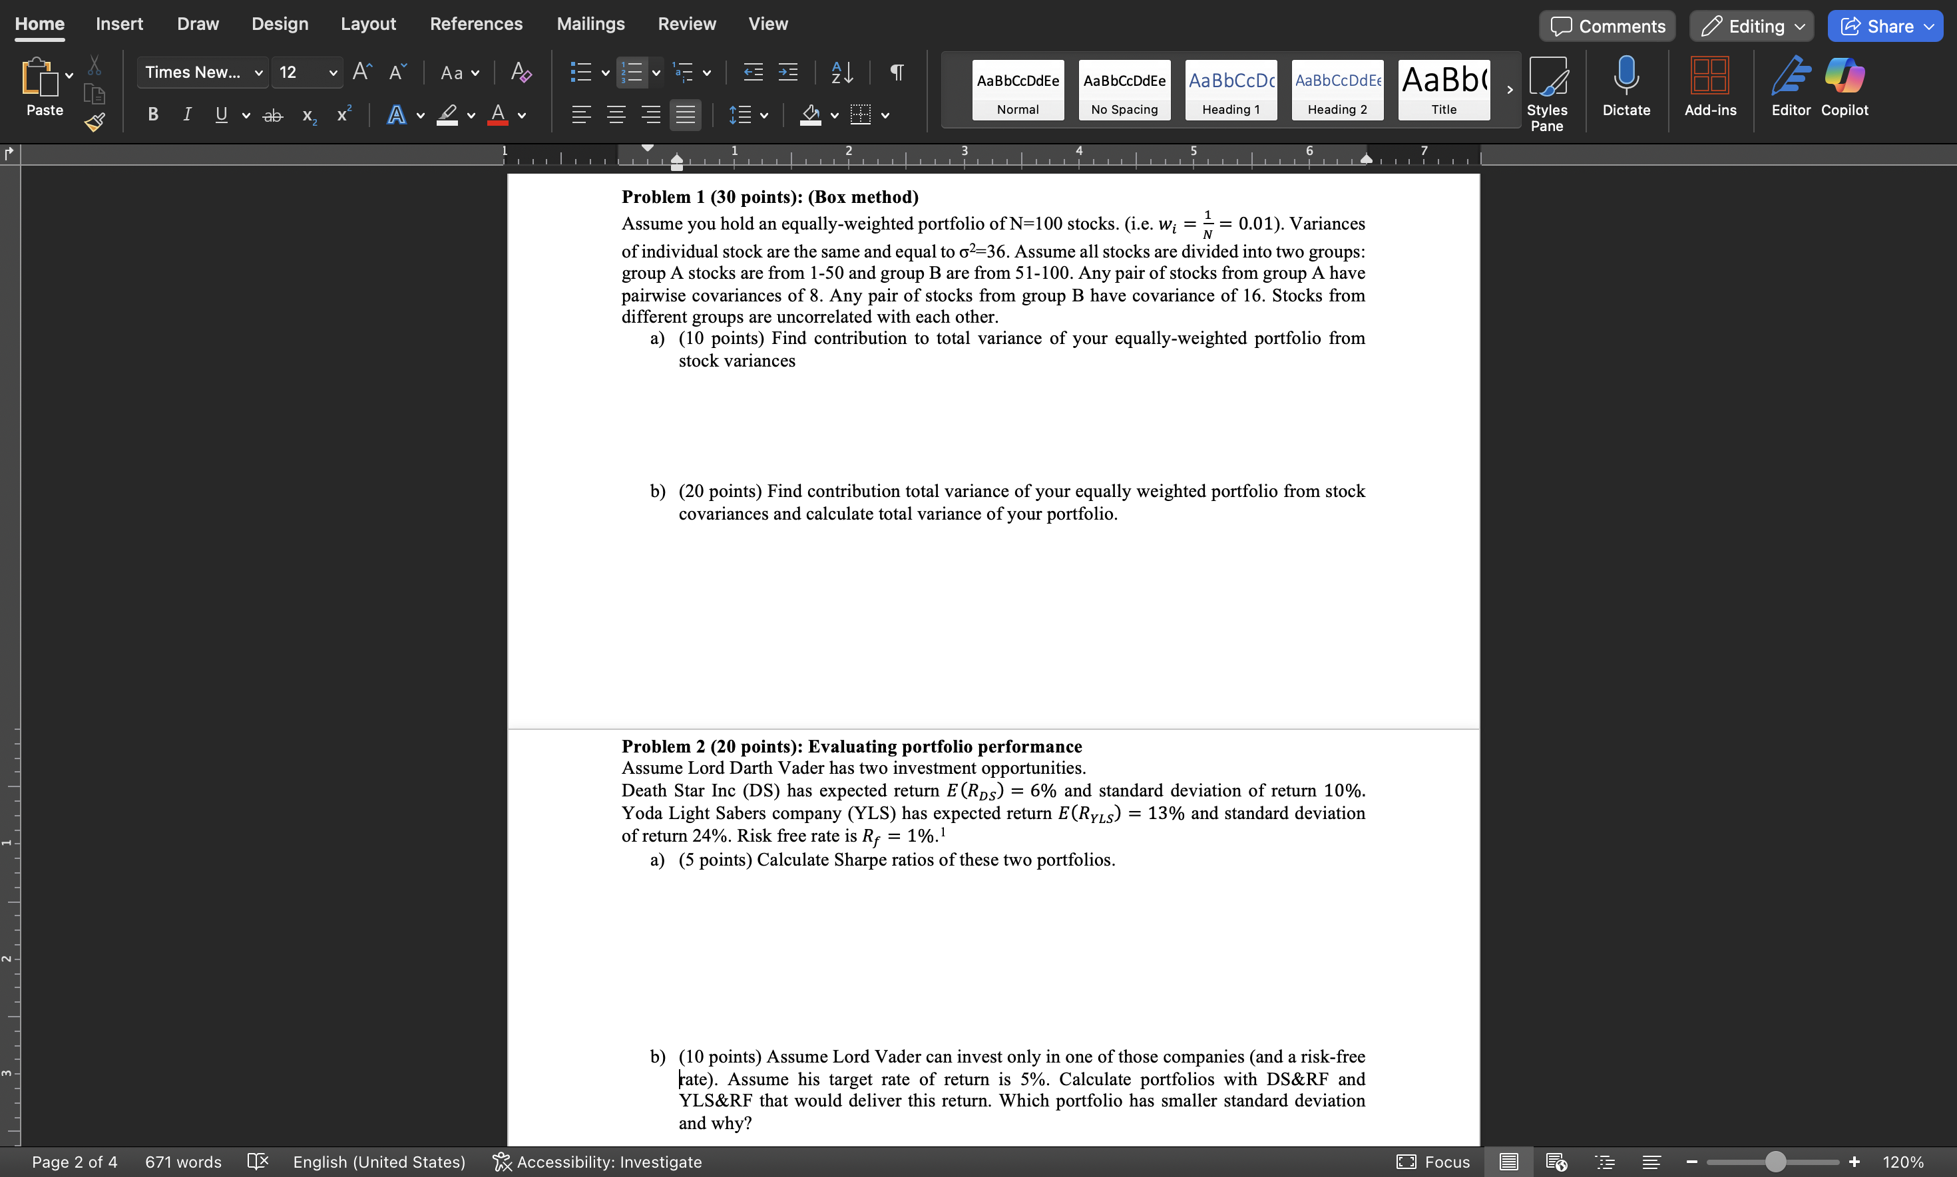The image size is (1957, 1177).
Task: Increase font size with the A-up icon
Action: tap(361, 72)
